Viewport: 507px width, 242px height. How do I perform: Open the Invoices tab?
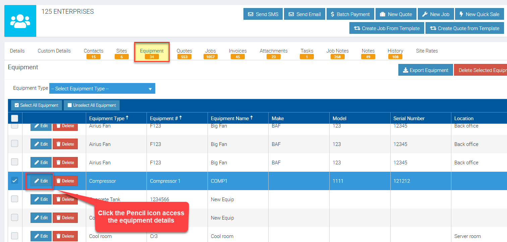click(x=237, y=53)
